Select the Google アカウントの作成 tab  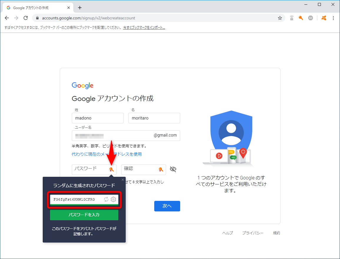click(35, 7)
